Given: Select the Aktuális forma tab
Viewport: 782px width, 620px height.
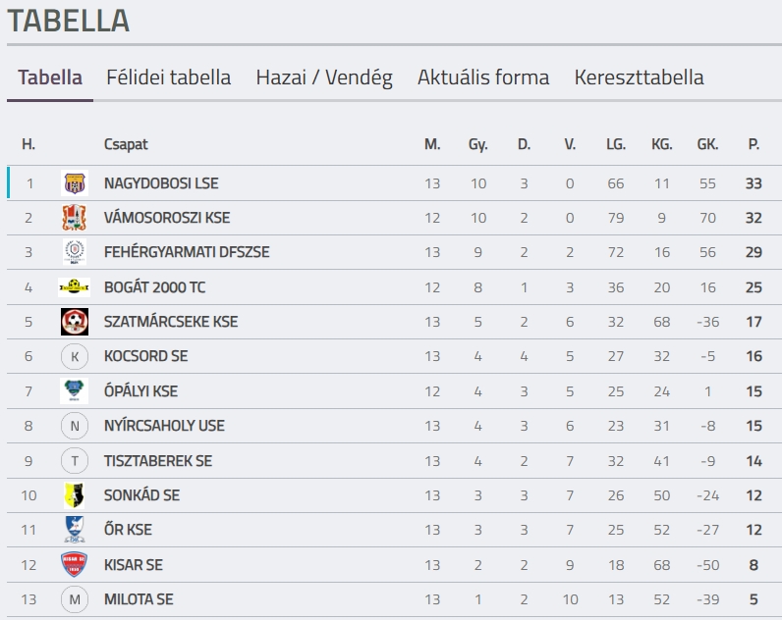Looking at the screenshot, I should pos(483,77).
